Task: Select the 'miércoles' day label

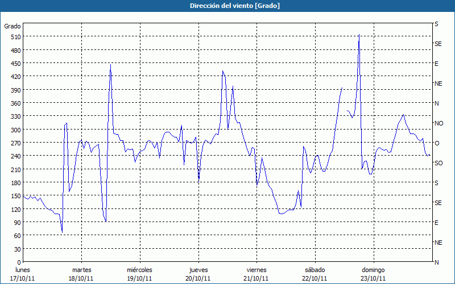Action: tap(139, 270)
